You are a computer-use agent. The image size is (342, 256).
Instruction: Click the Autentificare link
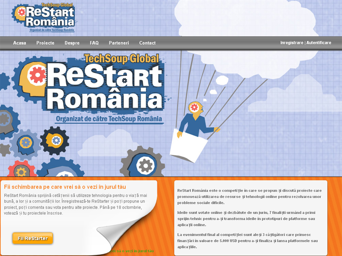[318, 43]
